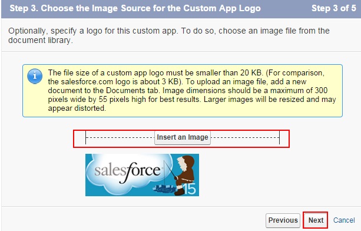Go to the Next wizard step
The image size is (361, 231).
(x=316, y=220)
